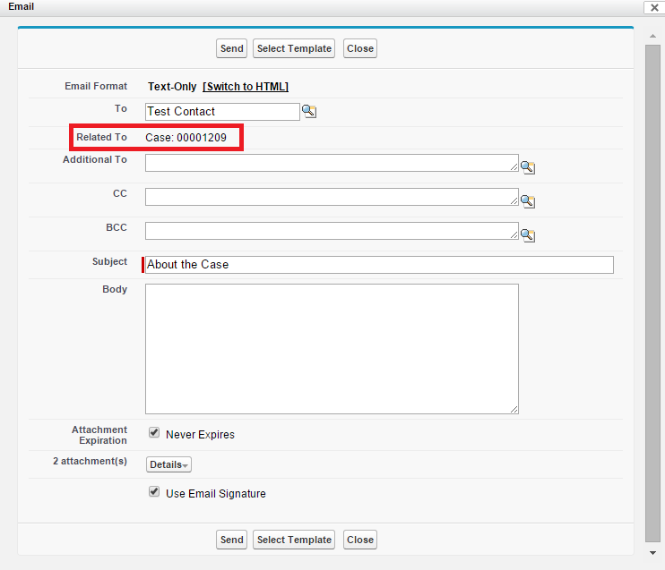665x570 pixels.
Task: Switch to HTML email format link
Action: (x=246, y=87)
